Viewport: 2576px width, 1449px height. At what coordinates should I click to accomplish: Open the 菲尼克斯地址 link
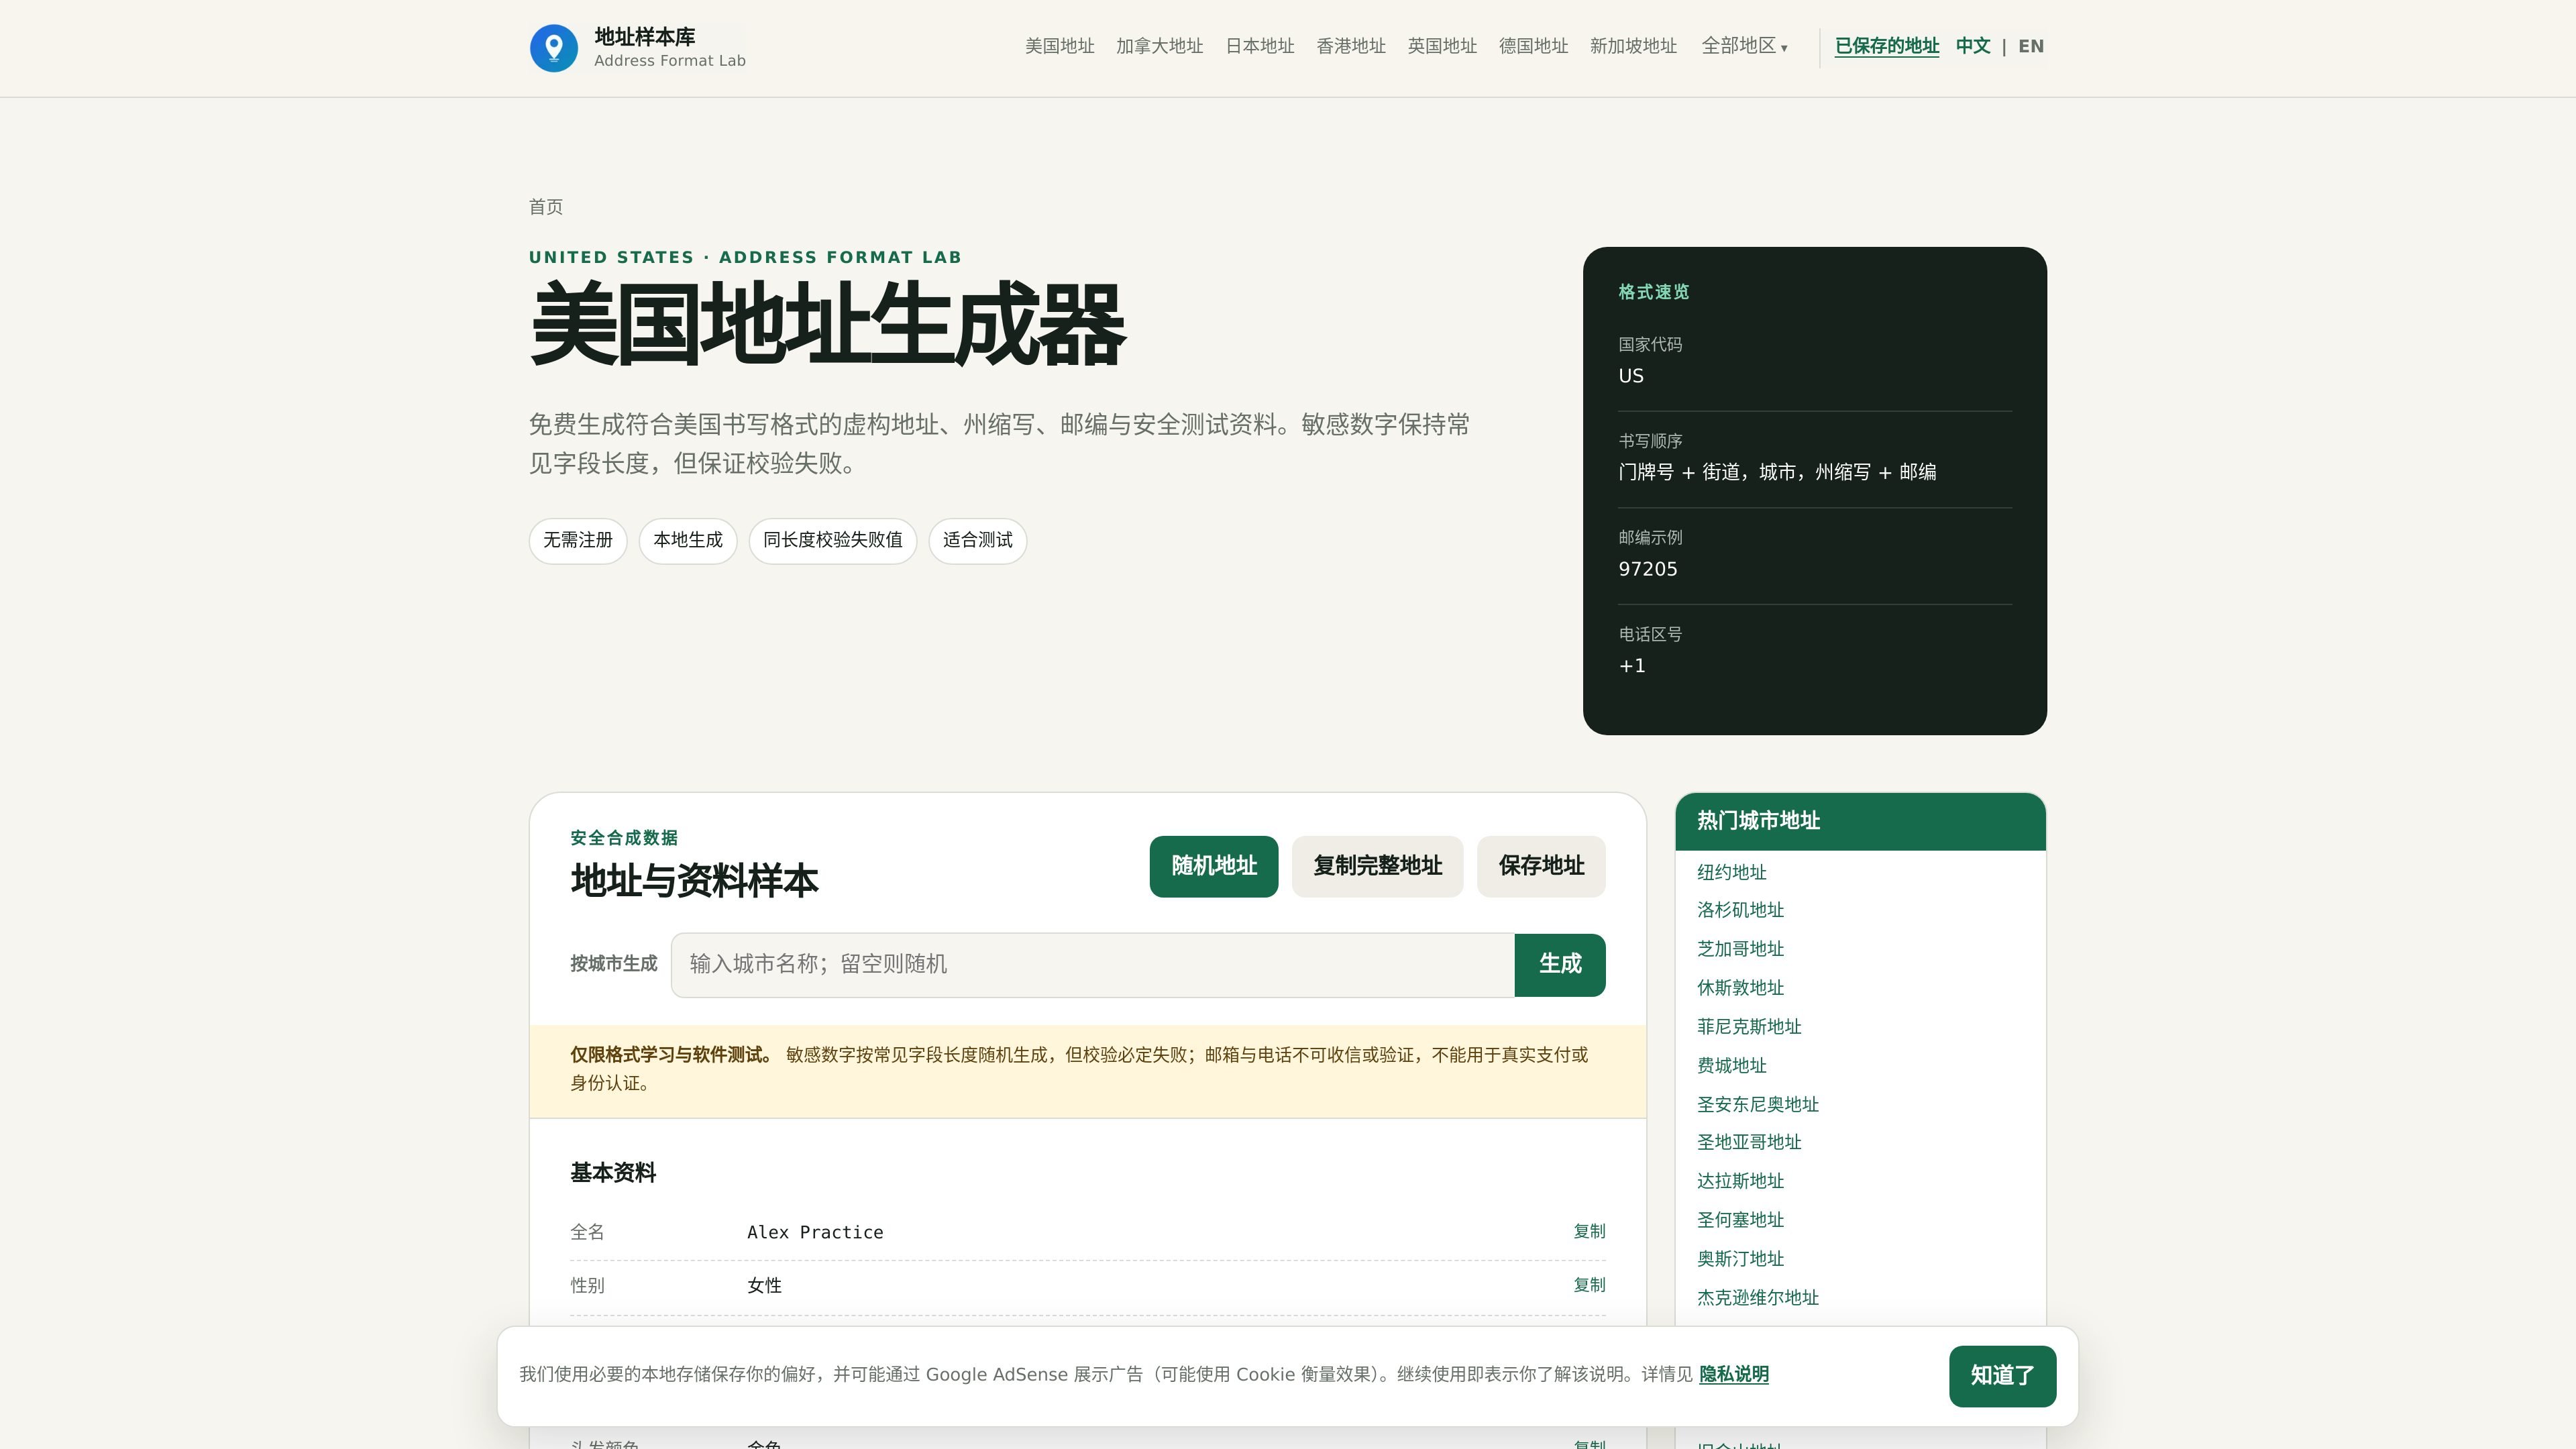coord(1749,1027)
